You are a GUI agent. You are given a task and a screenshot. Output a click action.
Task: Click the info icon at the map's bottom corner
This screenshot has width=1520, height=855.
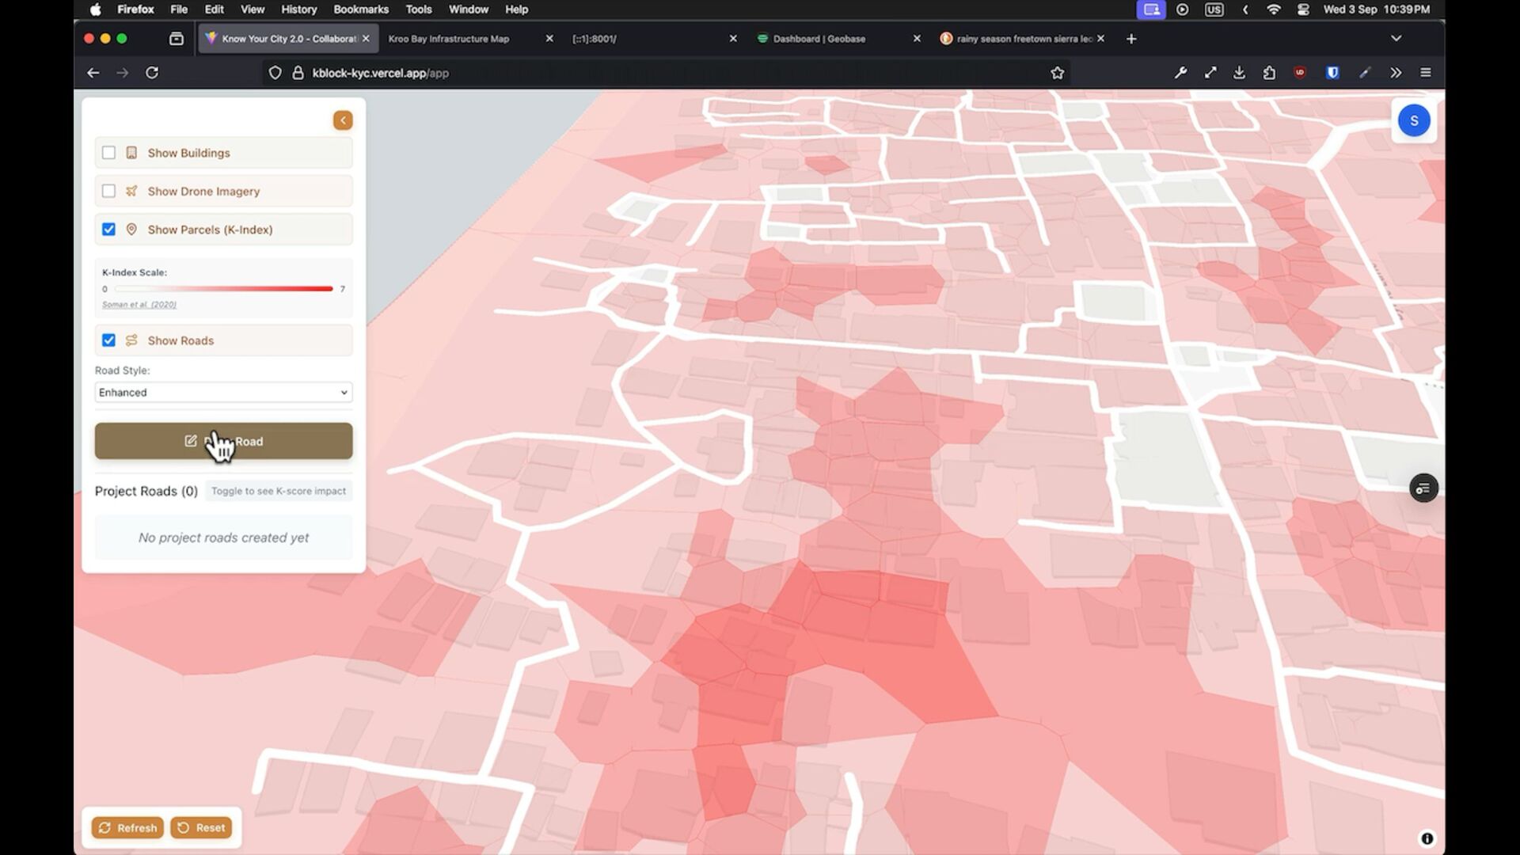1427,838
